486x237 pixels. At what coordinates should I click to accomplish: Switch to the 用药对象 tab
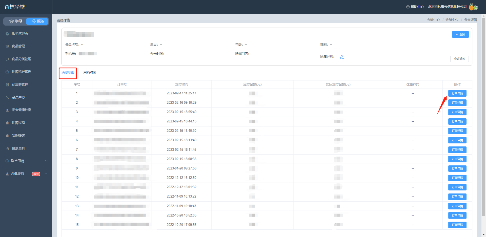(x=90, y=73)
